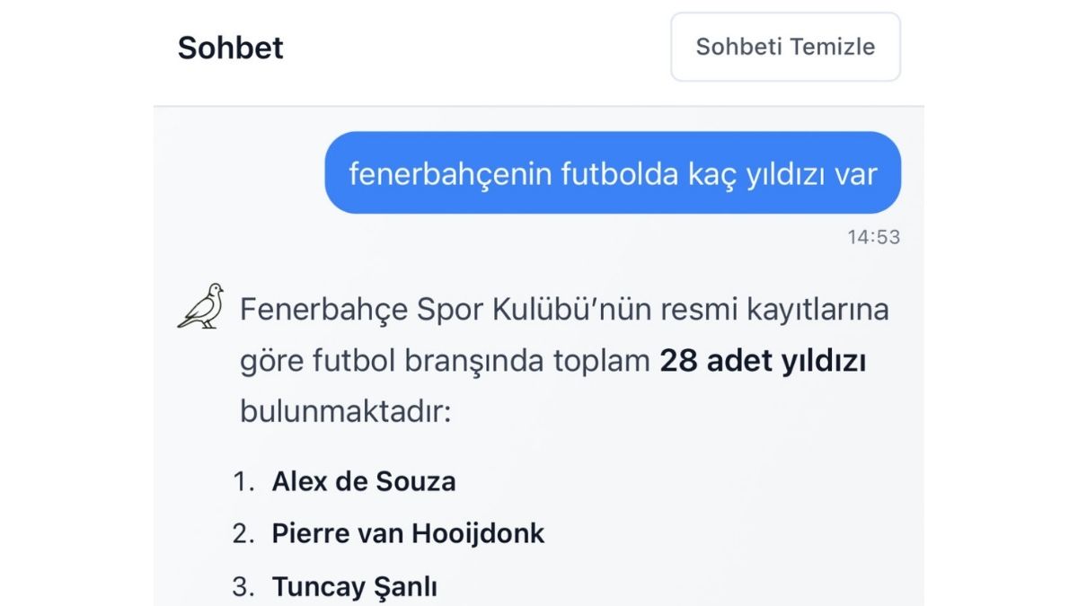The image size is (1078, 606).
Task: Click the blue user message bubble
Action: [x=613, y=173]
